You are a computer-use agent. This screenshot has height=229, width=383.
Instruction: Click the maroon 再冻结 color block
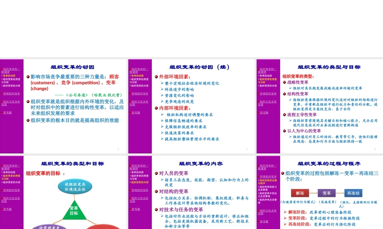[354, 193]
